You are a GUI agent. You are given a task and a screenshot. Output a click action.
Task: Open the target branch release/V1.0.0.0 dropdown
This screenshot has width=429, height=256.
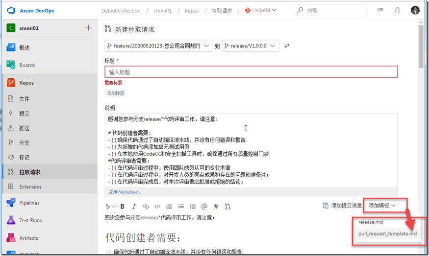pyautogui.click(x=251, y=46)
